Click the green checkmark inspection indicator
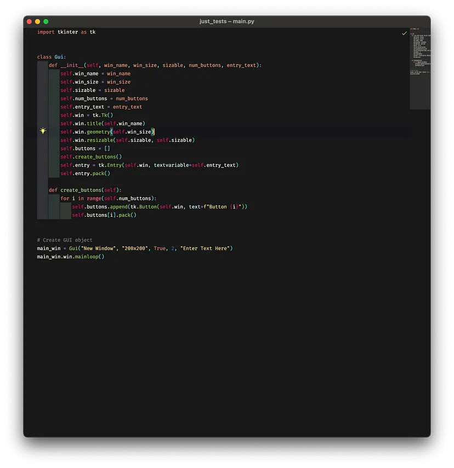Screen dimensions: 454x468 coord(404,33)
